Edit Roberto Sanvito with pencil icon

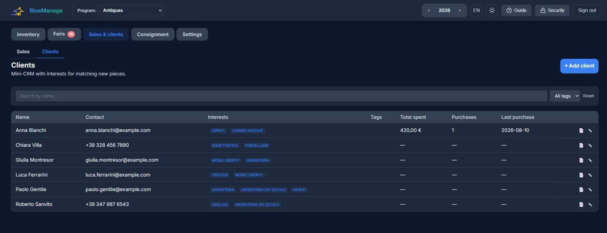point(590,205)
